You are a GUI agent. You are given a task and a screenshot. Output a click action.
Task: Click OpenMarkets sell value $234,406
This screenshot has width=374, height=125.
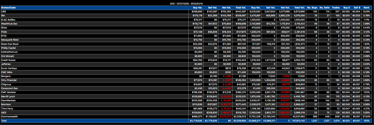pyautogui.click(x=212, y=100)
